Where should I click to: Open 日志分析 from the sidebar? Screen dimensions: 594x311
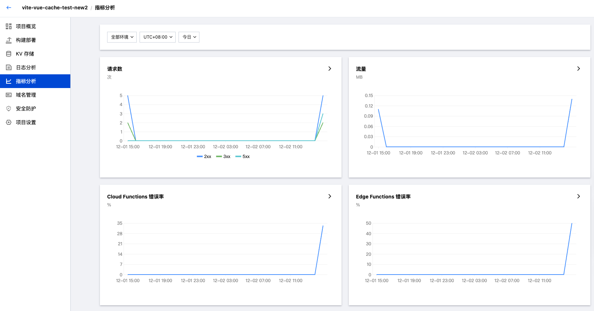(x=26, y=67)
